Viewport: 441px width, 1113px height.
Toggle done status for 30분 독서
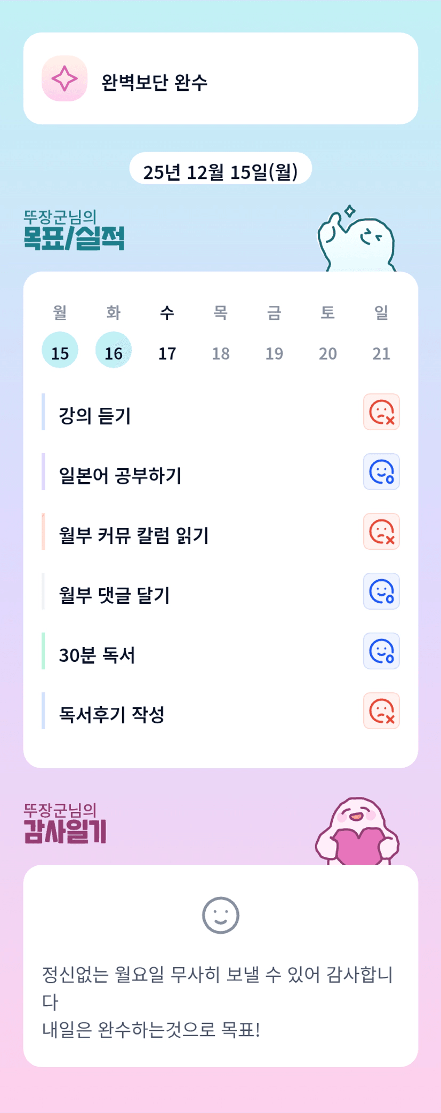(x=381, y=651)
